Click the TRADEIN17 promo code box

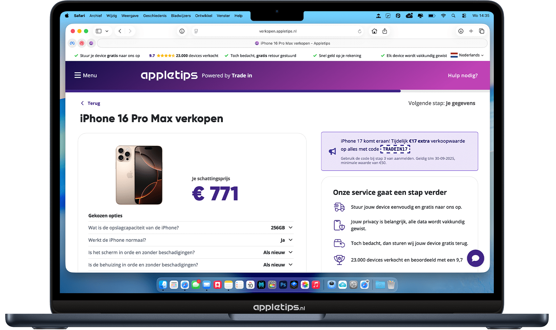(x=395, y=149)
